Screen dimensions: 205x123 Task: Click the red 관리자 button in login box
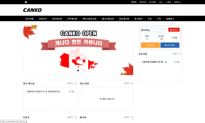174,30
